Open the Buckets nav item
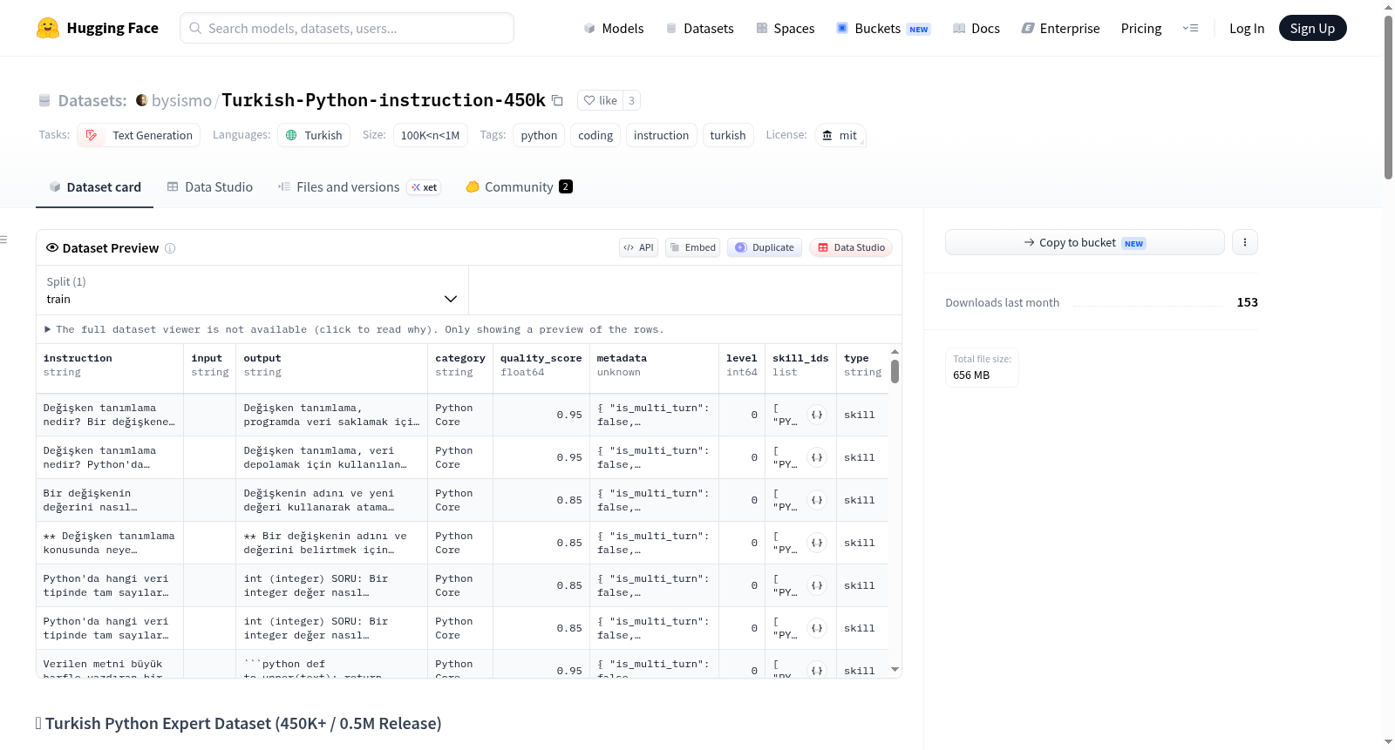1395x750 pixels. pyautogui.click(x=883, y=28)
